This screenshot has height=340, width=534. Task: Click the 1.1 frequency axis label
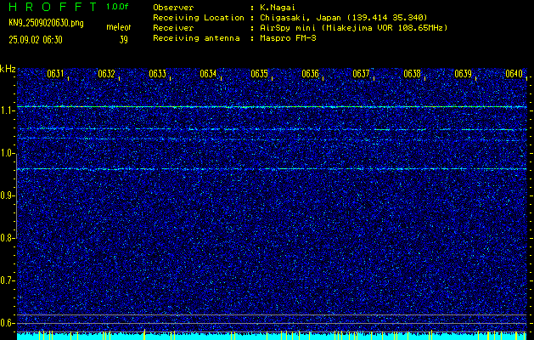tap(6, 110)
